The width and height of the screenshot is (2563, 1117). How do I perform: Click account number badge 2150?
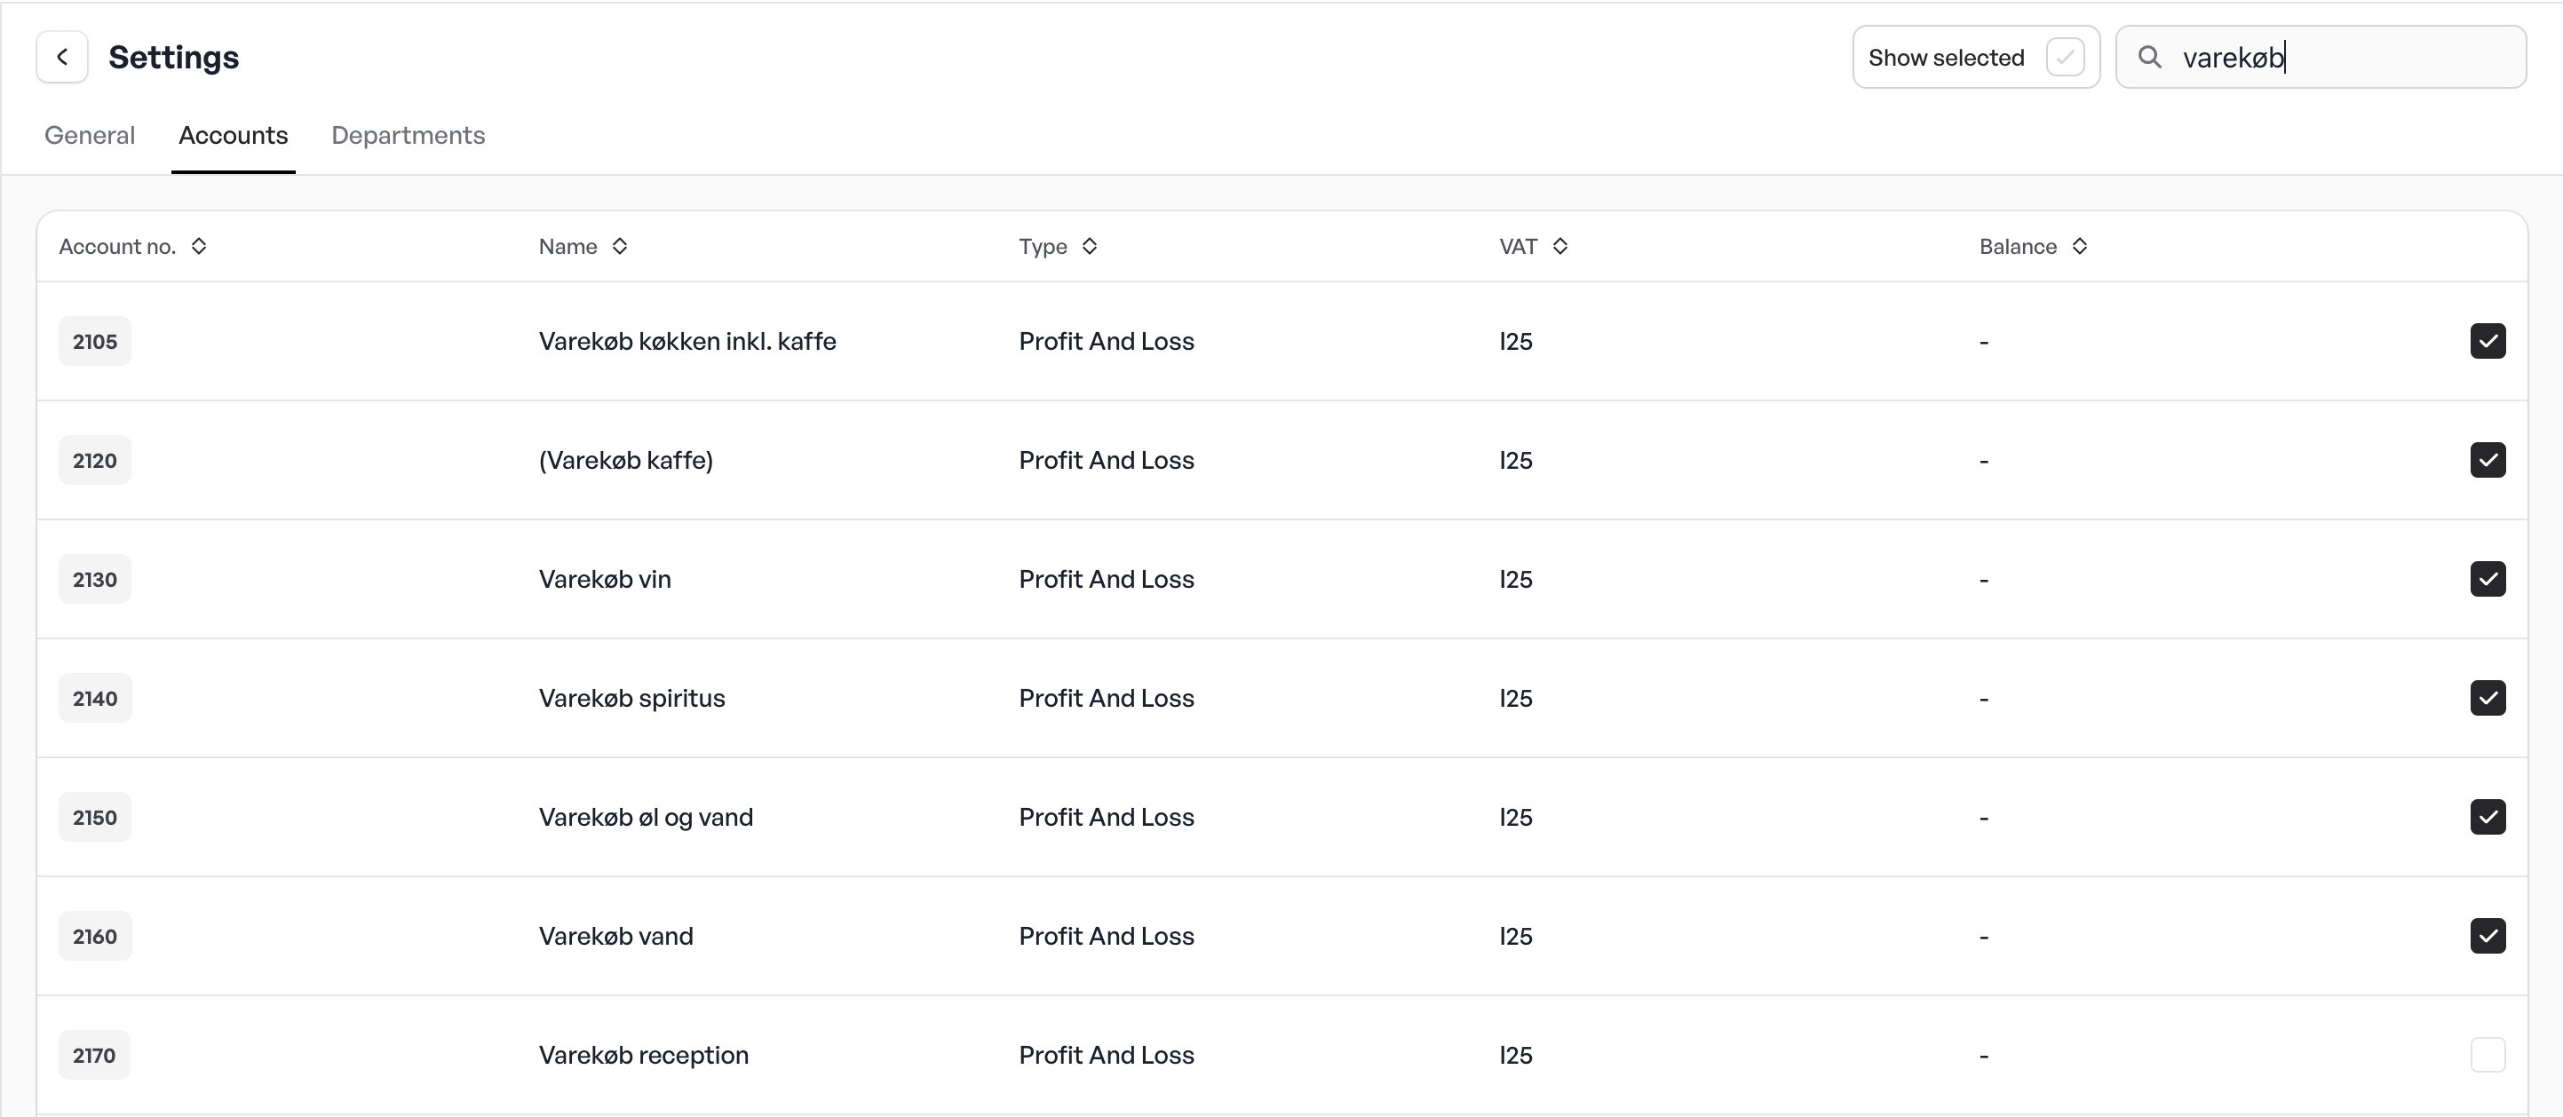[94, 818]
